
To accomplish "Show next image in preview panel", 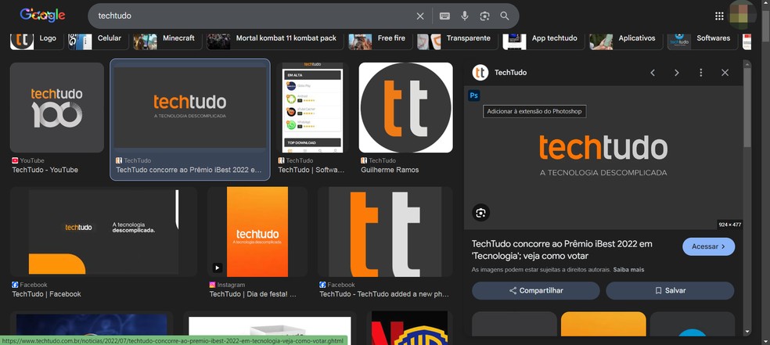I will 677,73.
